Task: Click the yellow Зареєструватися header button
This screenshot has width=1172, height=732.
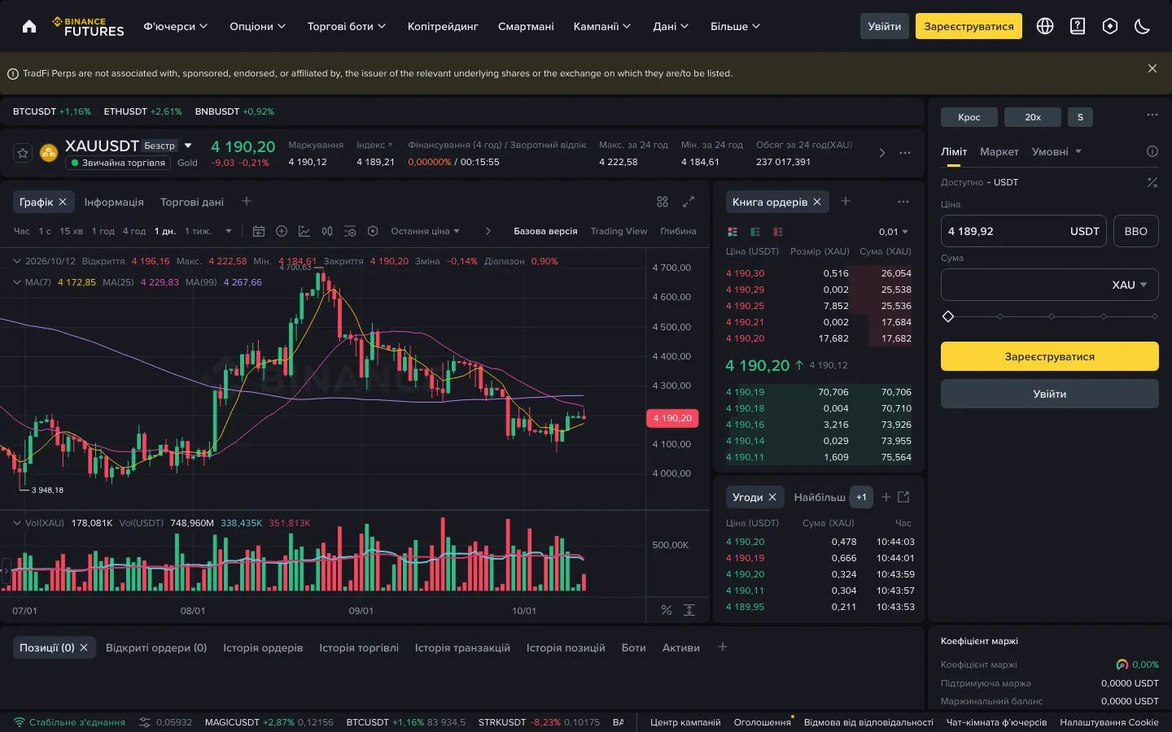Action: pos(969,26)
